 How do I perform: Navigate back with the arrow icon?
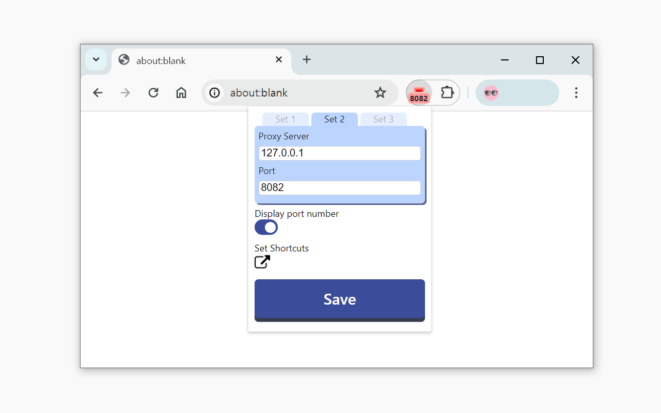98,92
